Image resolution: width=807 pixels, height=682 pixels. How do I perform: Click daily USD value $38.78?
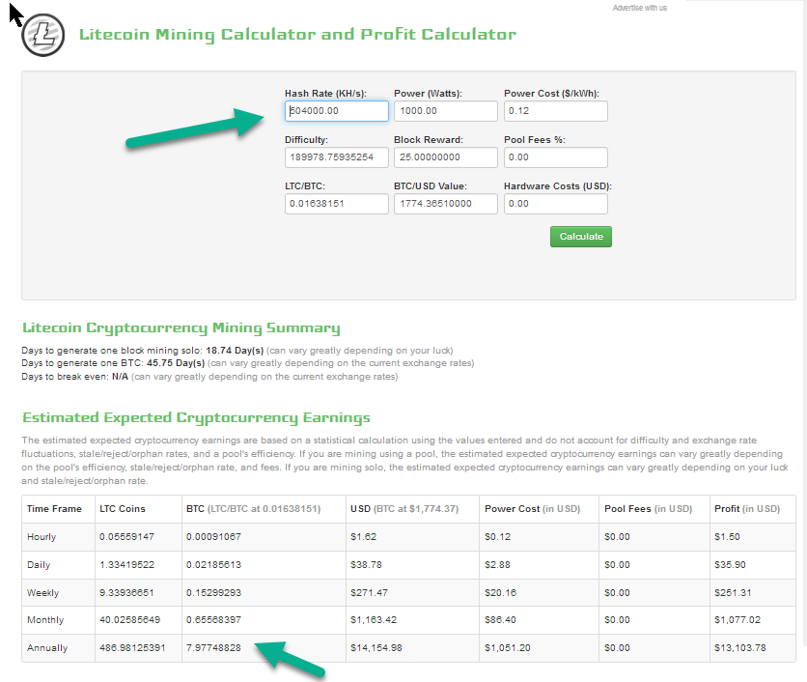pos(366,564)
